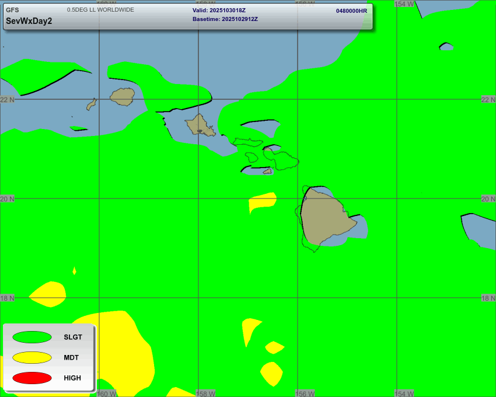
Task: Click the GFS model label
Action: (x=12, y=10)
